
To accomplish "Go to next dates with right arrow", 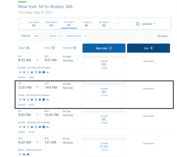I will click(x=117, y=23).
